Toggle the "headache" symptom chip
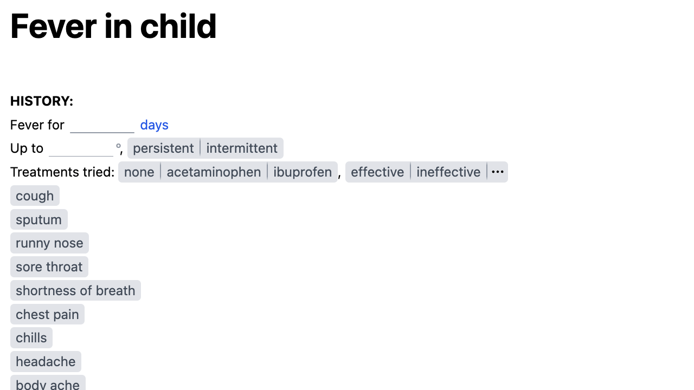Image resolution: width=694 pixels, height=390 pixels. pos(46,361)
